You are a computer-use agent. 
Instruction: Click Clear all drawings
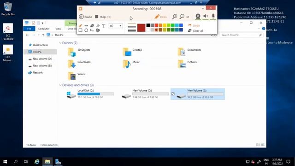(x=195, y=31)
